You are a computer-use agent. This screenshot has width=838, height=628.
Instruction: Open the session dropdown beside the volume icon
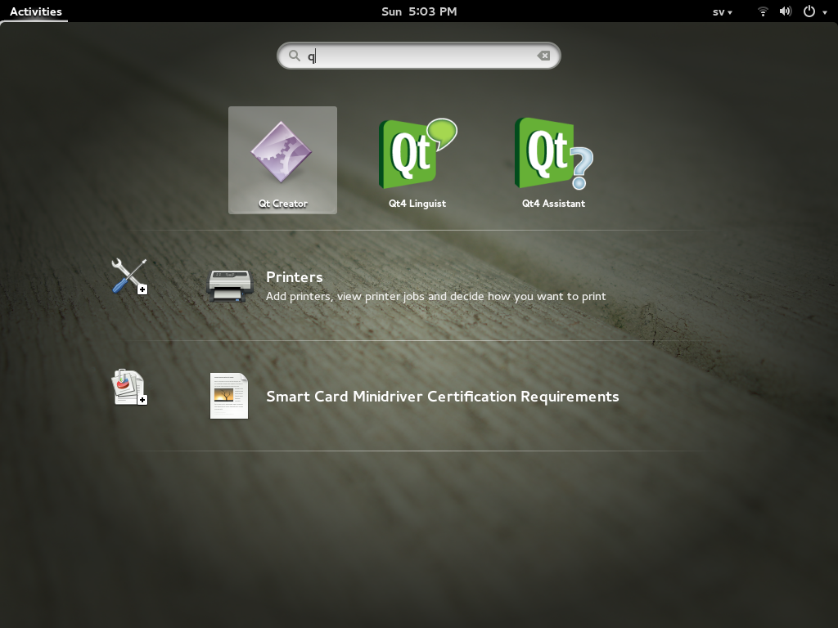tap(824, 12)
